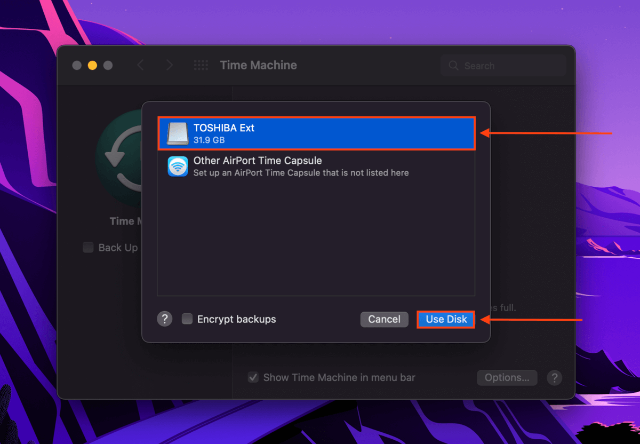Click the Time Machine clock icon
This screenshot has height=444, width=640.
click(118, 157)
